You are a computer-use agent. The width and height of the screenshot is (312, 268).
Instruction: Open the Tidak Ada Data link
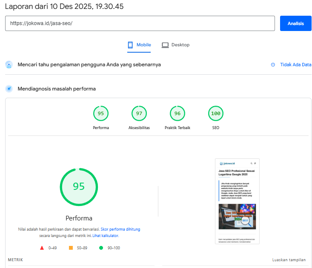click(x=295, y=65)
